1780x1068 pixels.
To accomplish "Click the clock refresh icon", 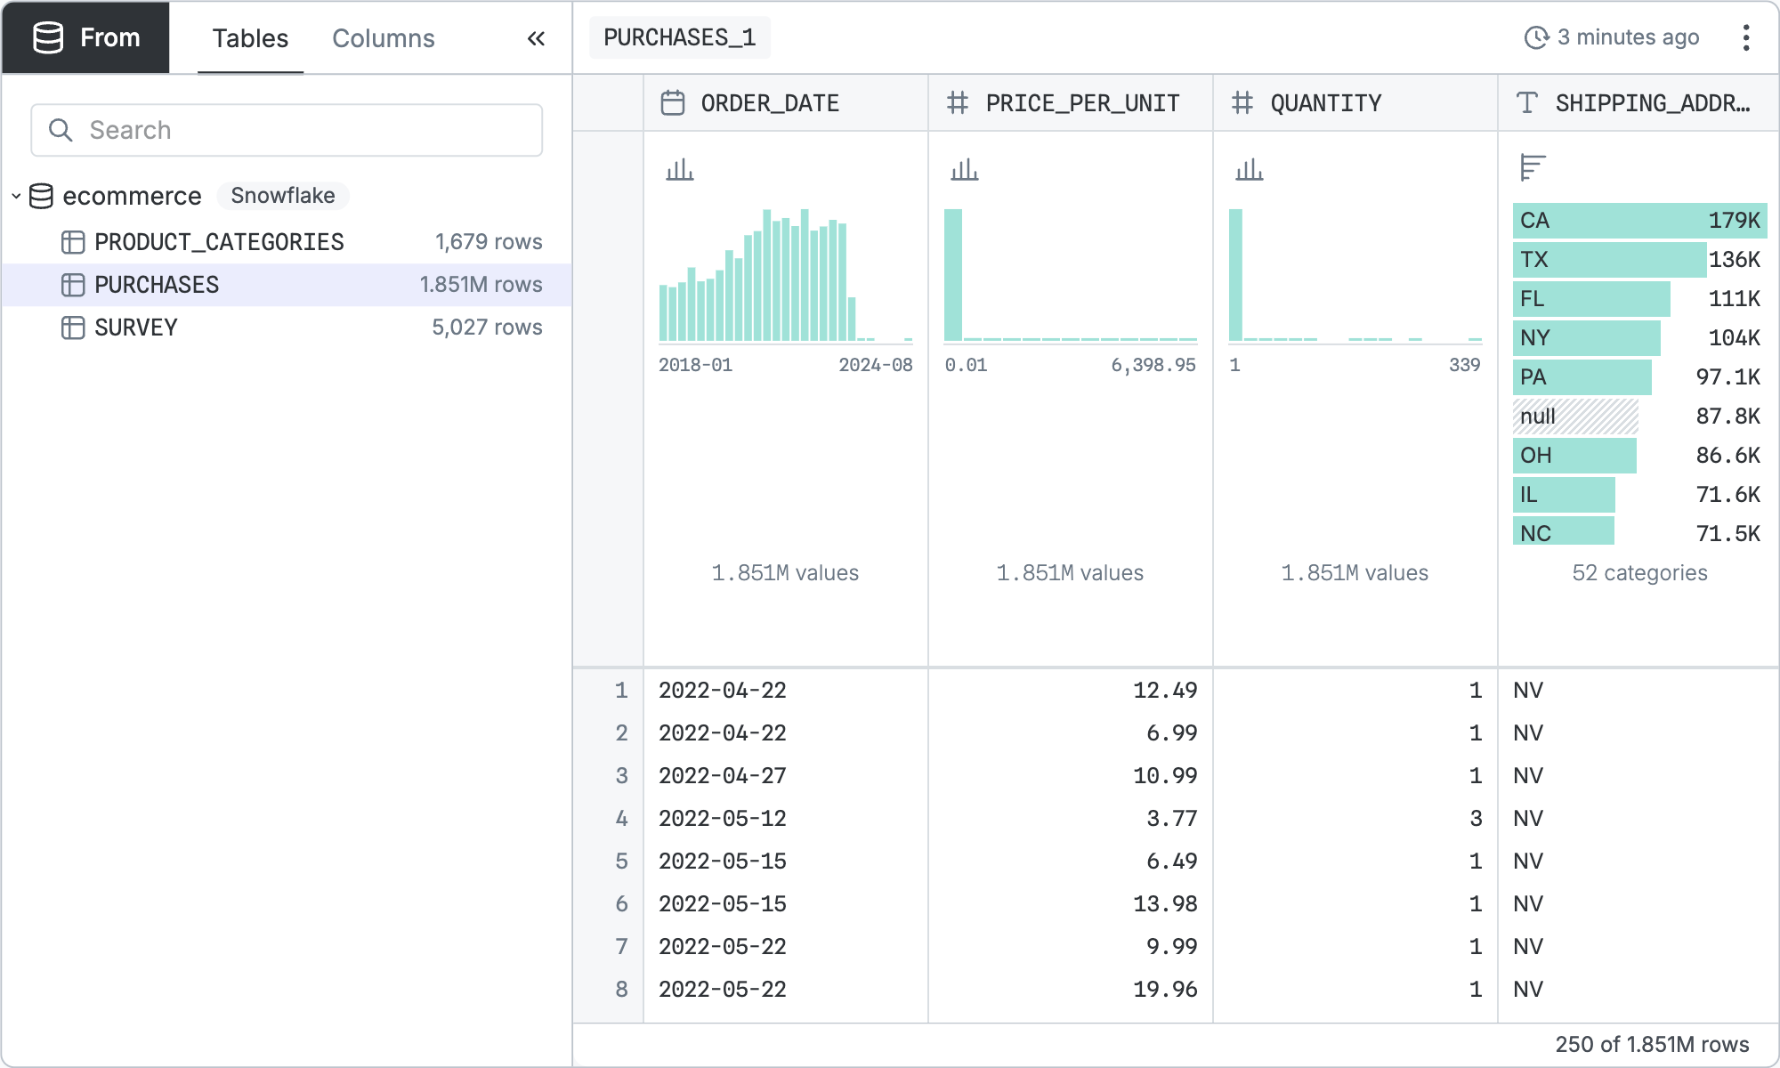I will point(1536,37).
